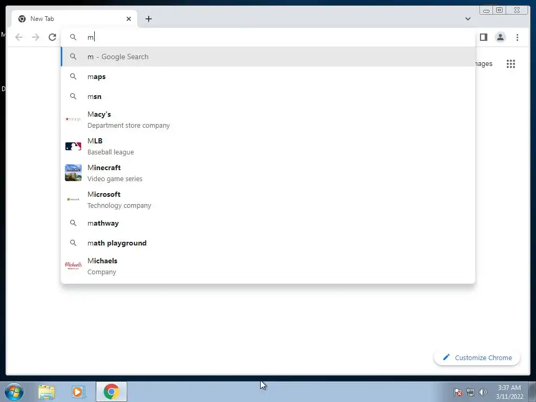Select the Minecraft suggestion
This screenshot has width=536, height=402.
(268, 173)
